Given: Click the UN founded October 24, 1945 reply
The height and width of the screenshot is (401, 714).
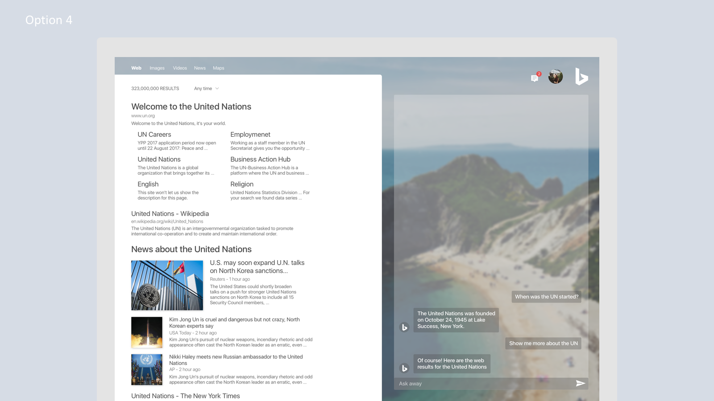Looking at the screenshot, I should [456, 320].
